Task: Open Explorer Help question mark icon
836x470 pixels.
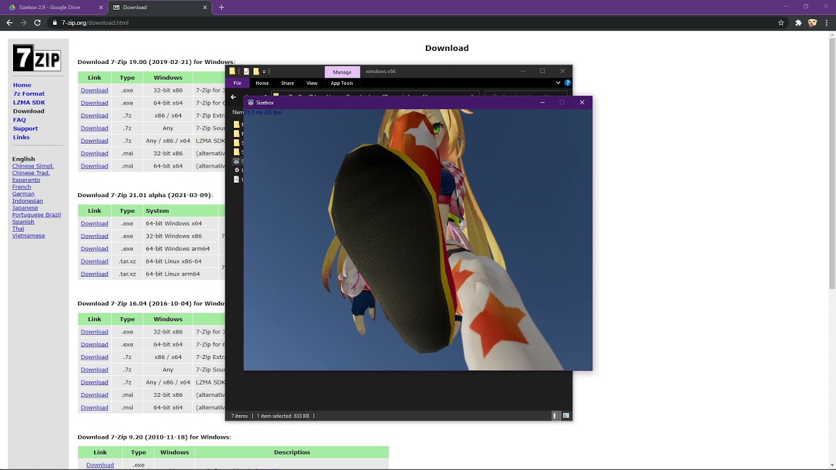Action: coord(568,83)
